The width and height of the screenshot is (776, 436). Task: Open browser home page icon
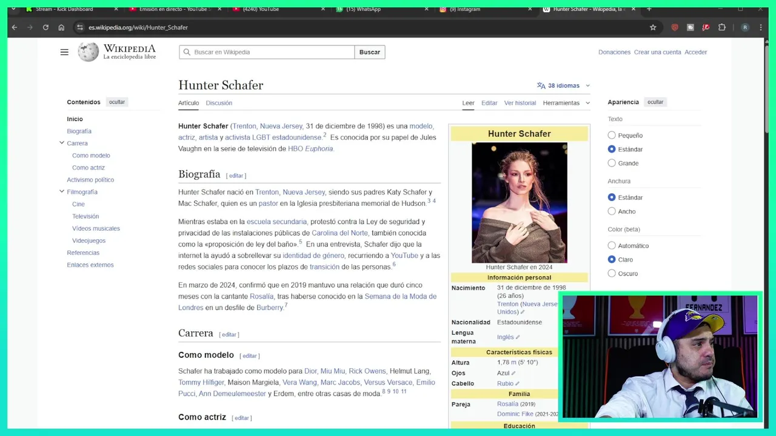tap(61, 27)
